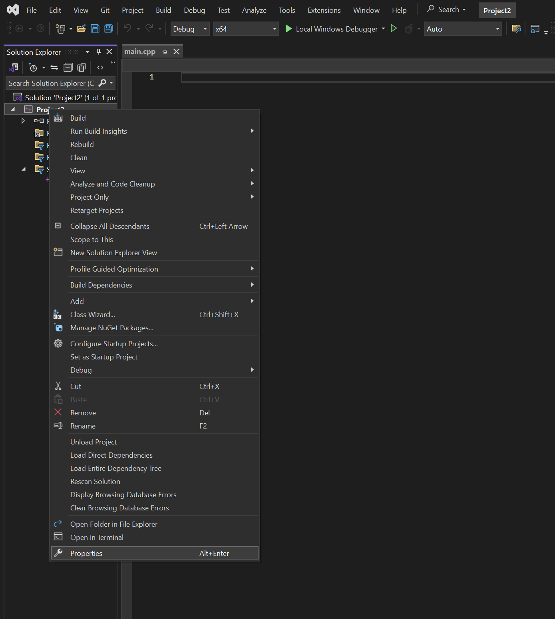Image resolution: width=555 pixels, height=619 pixels.
Task: Open New Solution Explorer View
Action: (x=154, y=252)
